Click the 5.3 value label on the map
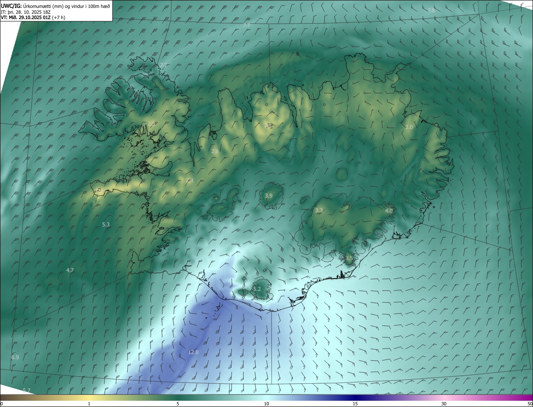 (x=106, y=224)
